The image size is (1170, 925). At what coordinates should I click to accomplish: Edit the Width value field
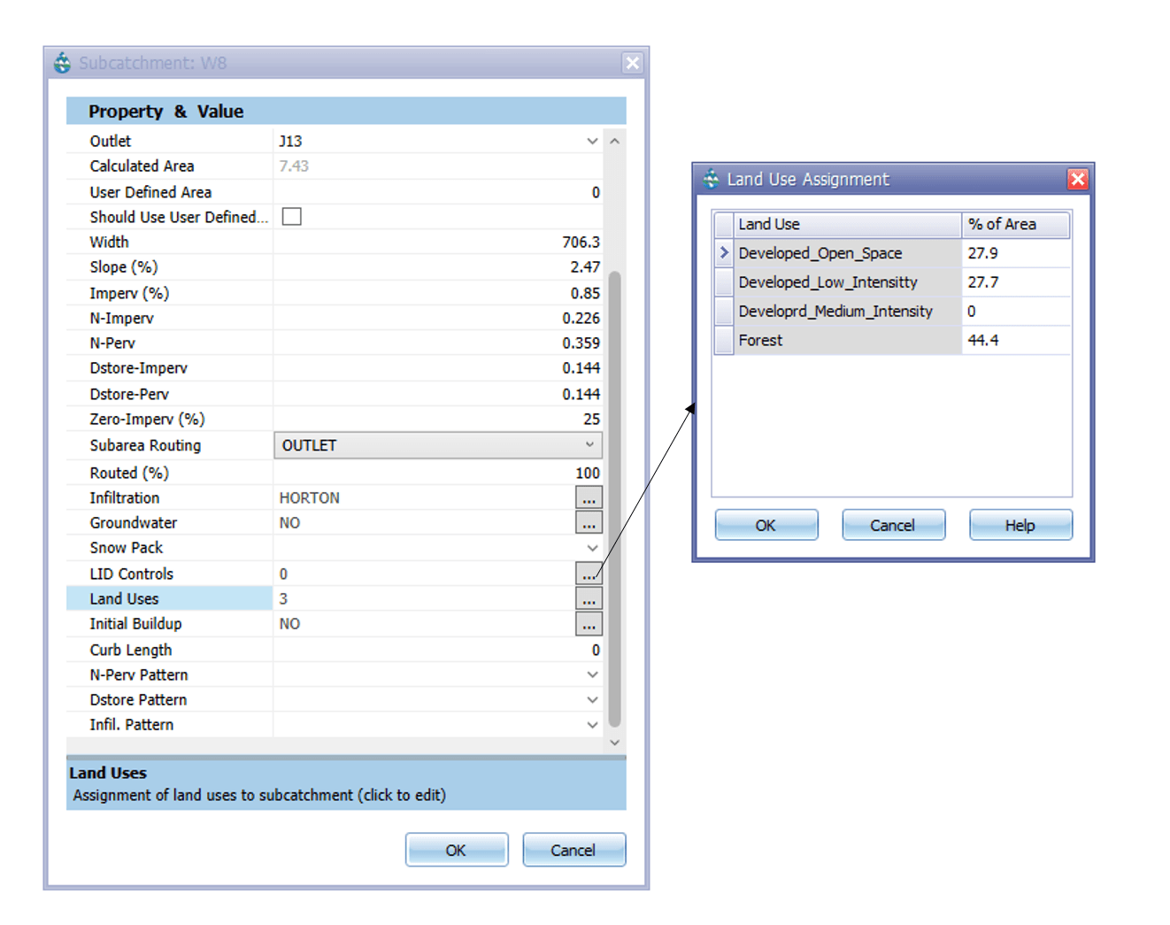[437, 243]
